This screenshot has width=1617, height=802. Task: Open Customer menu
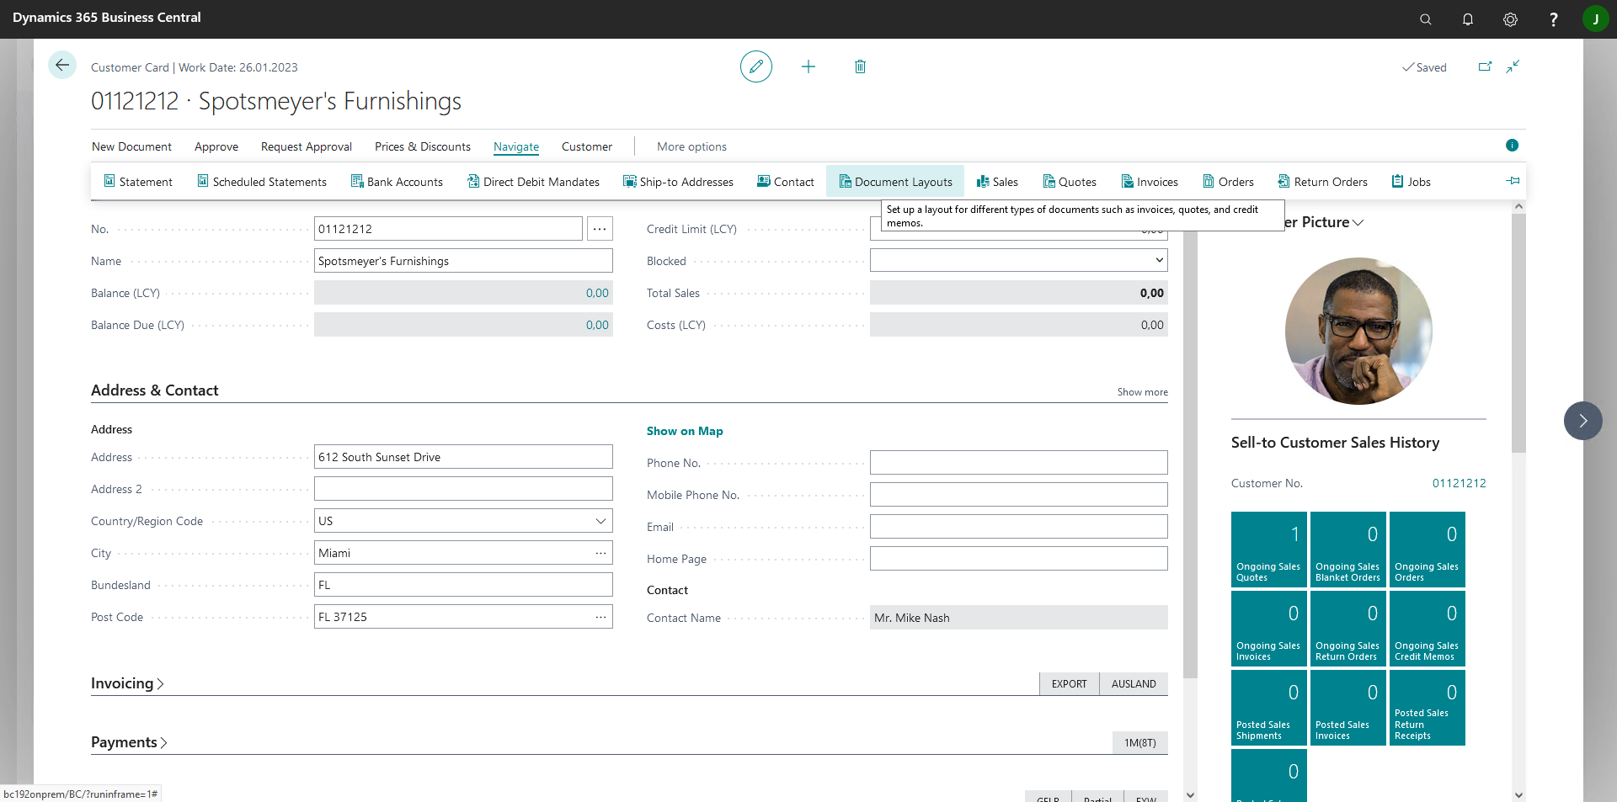(x=587, y=146)
